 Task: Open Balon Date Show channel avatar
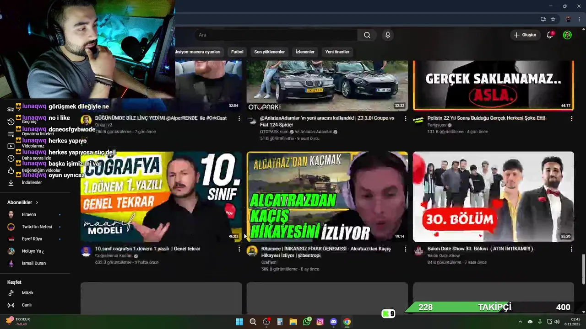pos(418,251)
